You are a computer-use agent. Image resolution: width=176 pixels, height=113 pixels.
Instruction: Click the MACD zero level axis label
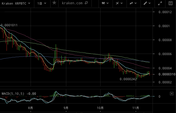tap(159, 96)
